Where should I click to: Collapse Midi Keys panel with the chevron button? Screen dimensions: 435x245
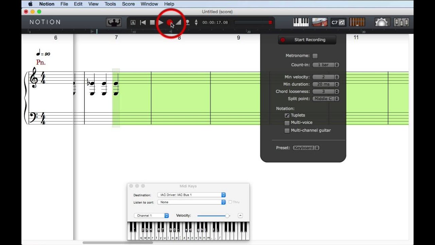point(240,215)
